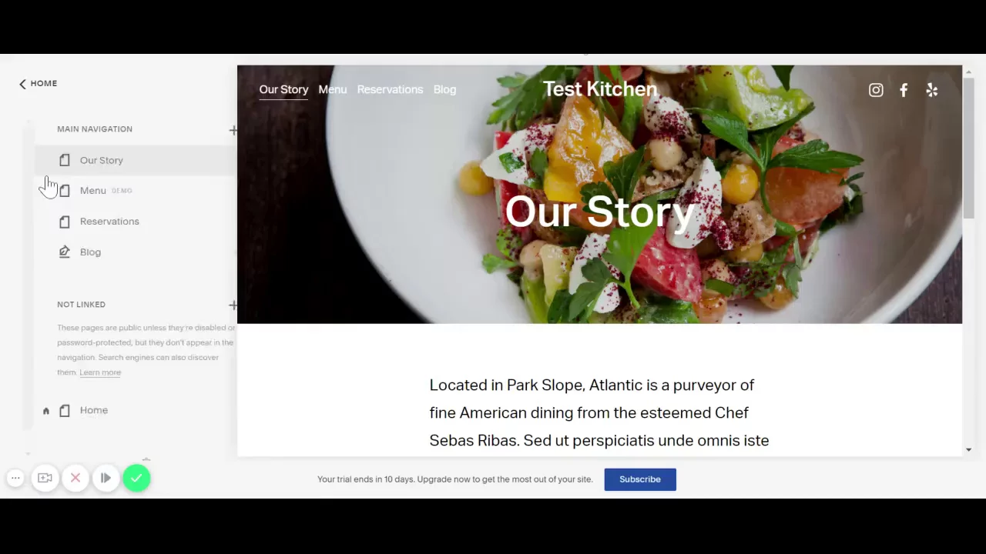
Task: Select Reservations page in sidebar
Action: click(109, 222)
